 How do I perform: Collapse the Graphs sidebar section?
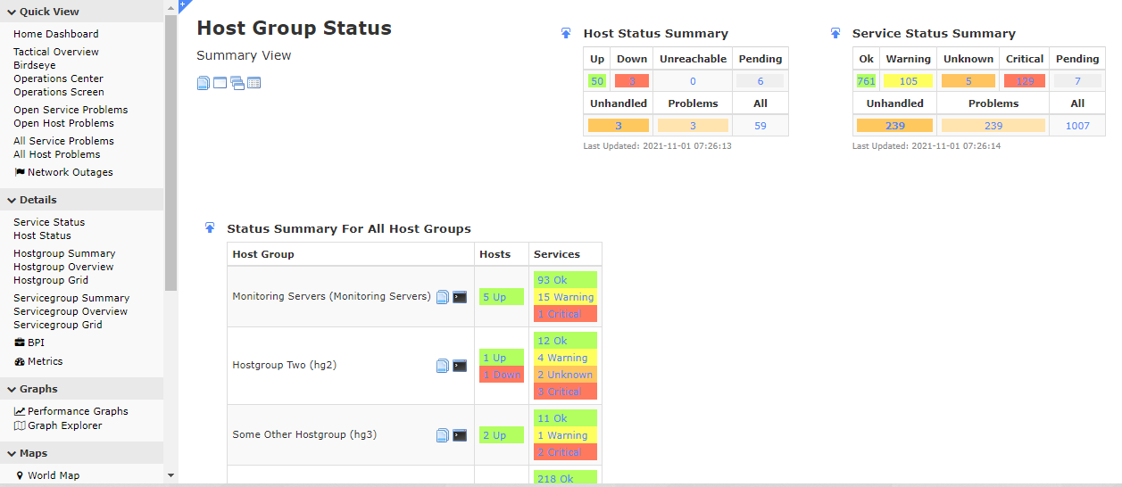pos(12,389)
